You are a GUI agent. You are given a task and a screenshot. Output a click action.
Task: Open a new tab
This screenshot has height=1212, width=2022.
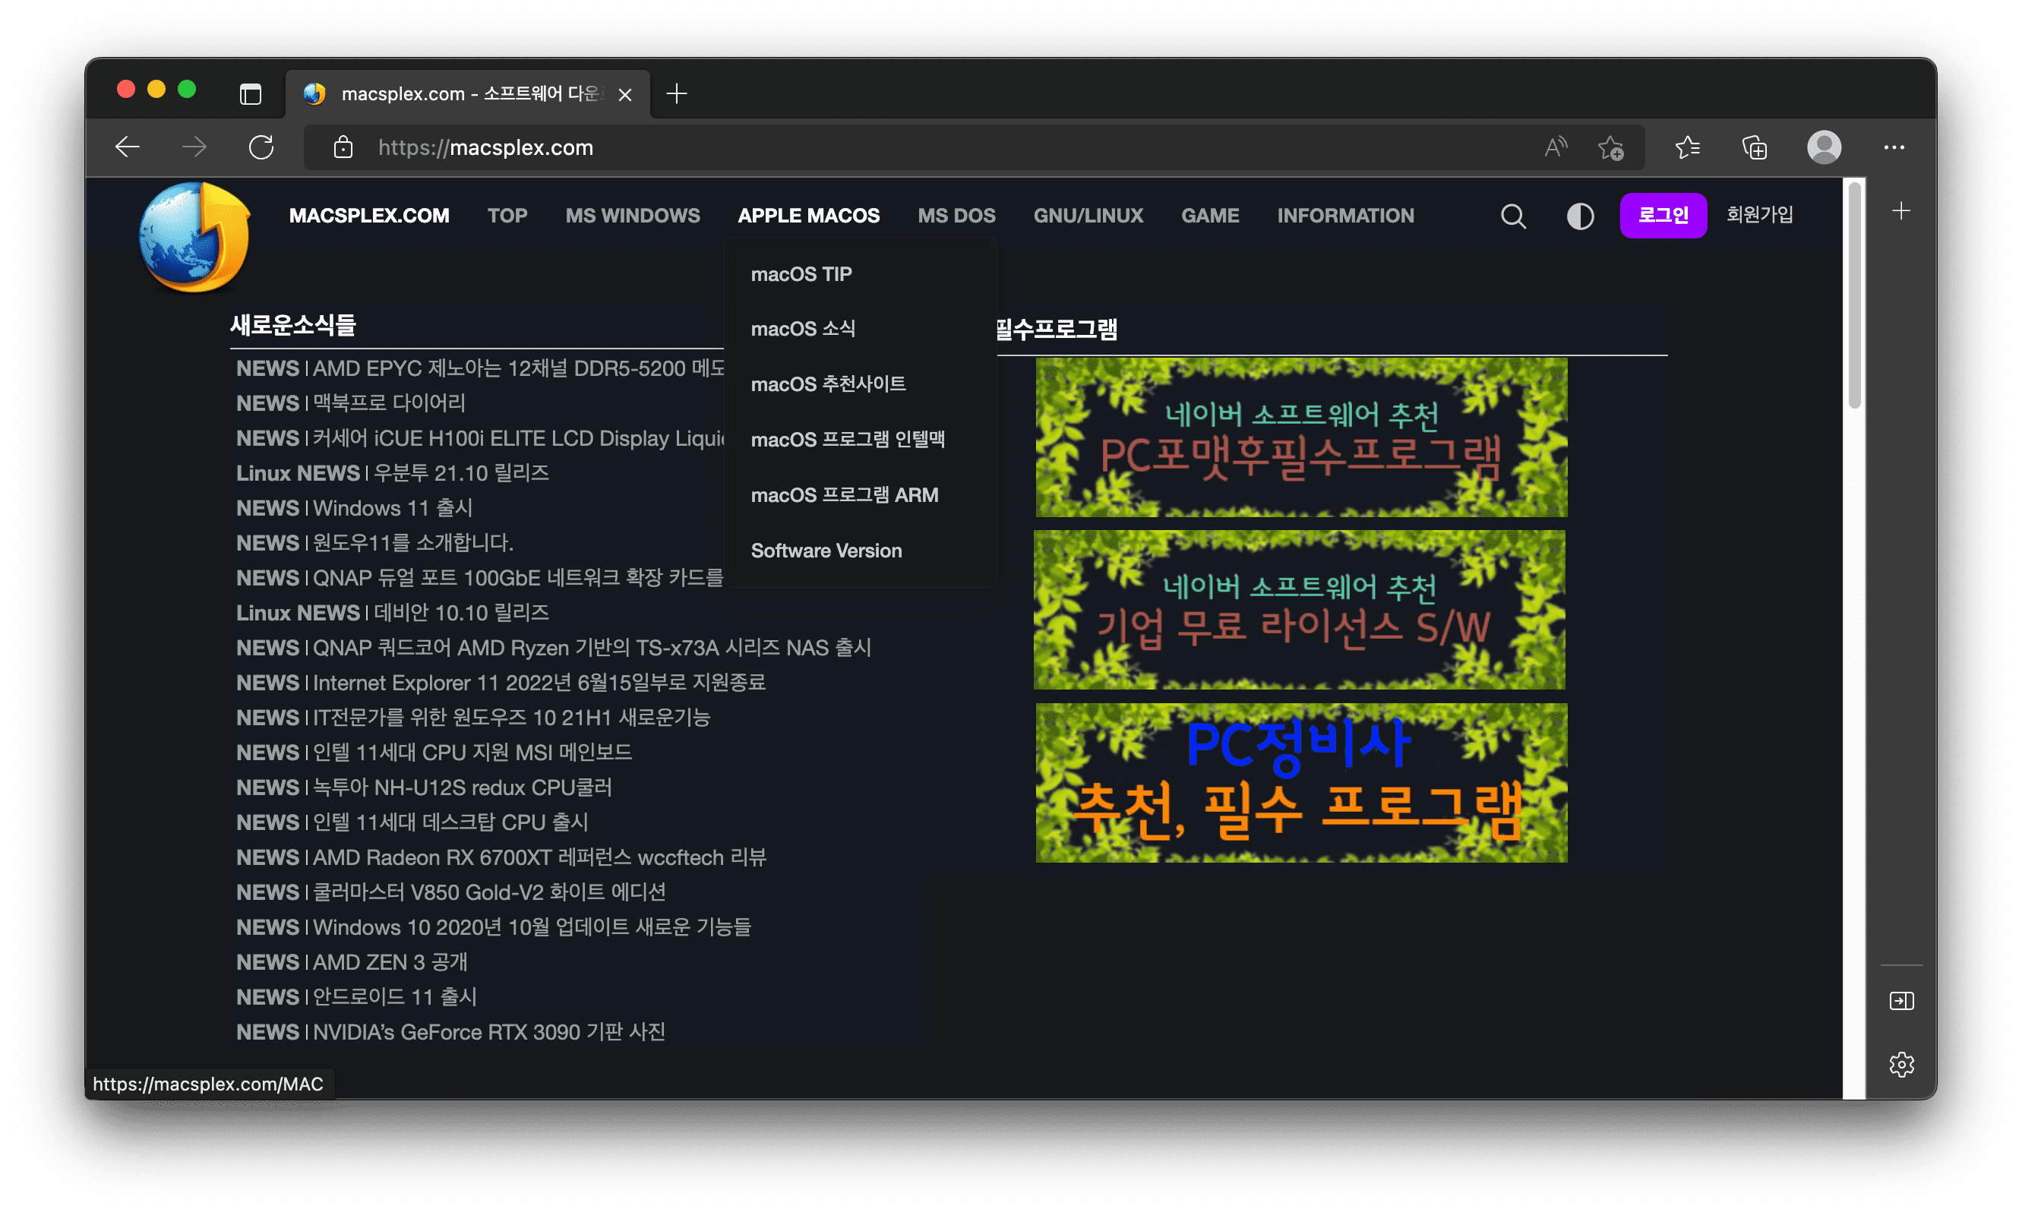[x=676, y=94]
